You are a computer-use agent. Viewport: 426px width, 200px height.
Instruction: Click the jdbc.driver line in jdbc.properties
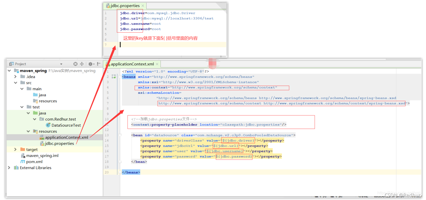158,13
